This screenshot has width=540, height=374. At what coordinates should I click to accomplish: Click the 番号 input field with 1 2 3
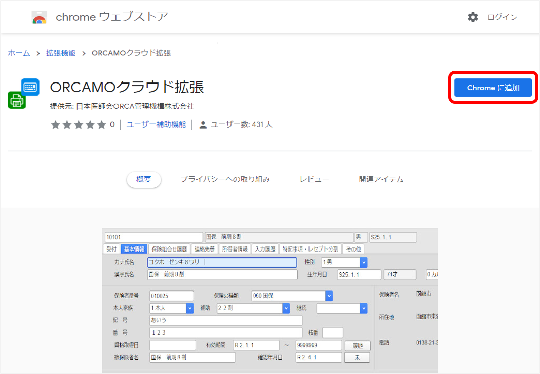coord(226,333)
